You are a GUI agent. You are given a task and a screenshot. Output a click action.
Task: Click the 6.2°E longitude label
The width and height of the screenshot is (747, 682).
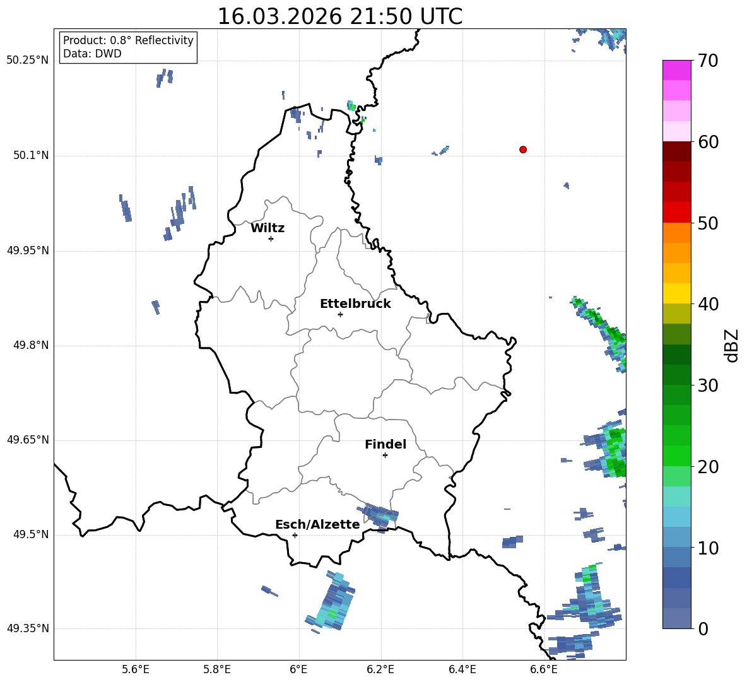tap(380, 669)
